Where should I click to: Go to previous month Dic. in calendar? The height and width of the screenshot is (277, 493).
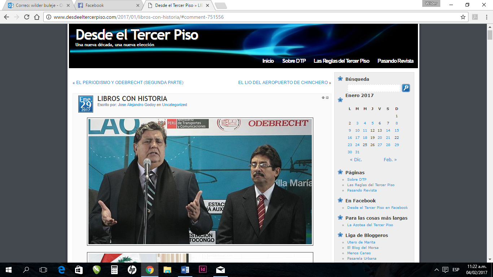point(356,159)
